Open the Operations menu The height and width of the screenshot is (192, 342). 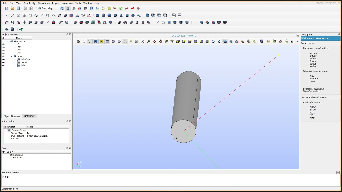point(44,3)
